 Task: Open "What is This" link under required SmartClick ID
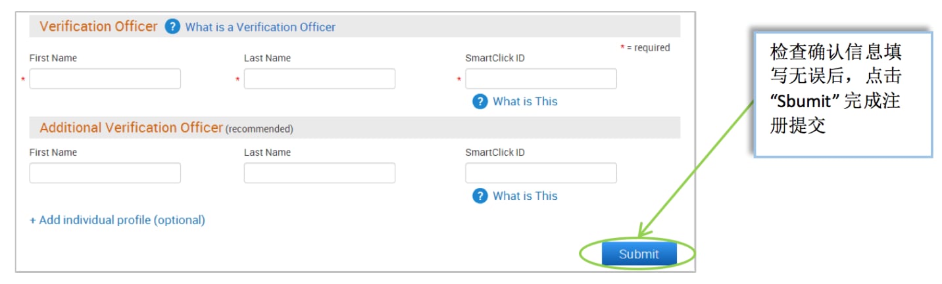[524, 101]
